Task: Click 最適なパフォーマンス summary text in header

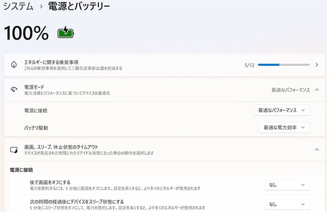Action: pyautogui.click(x=290, y=90)
